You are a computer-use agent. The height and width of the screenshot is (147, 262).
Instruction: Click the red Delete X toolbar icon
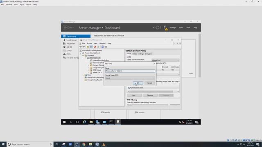coord(95,47)
